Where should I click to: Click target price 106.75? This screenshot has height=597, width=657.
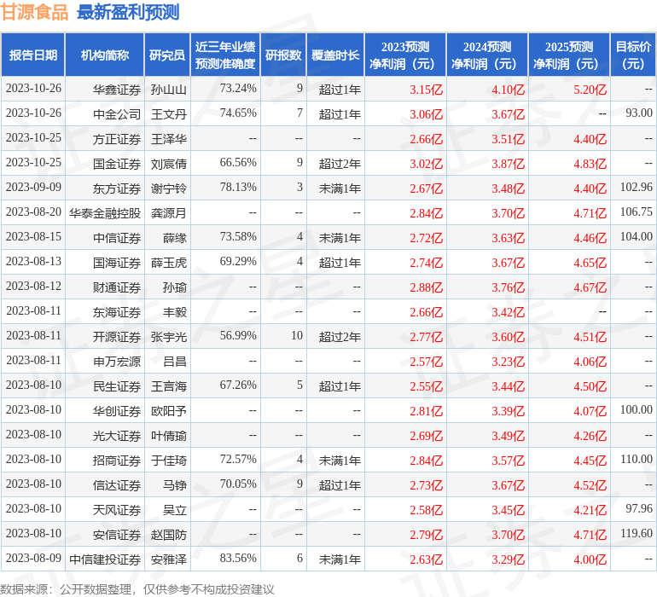pyautogui.click(x=637, y=212)
